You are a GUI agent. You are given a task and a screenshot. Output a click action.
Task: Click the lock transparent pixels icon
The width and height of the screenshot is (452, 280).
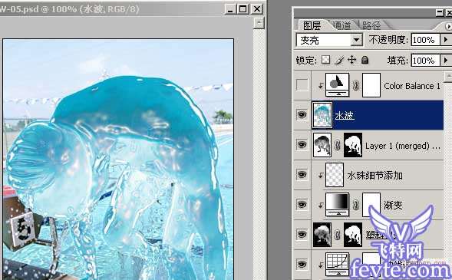(x=325, y=60)
